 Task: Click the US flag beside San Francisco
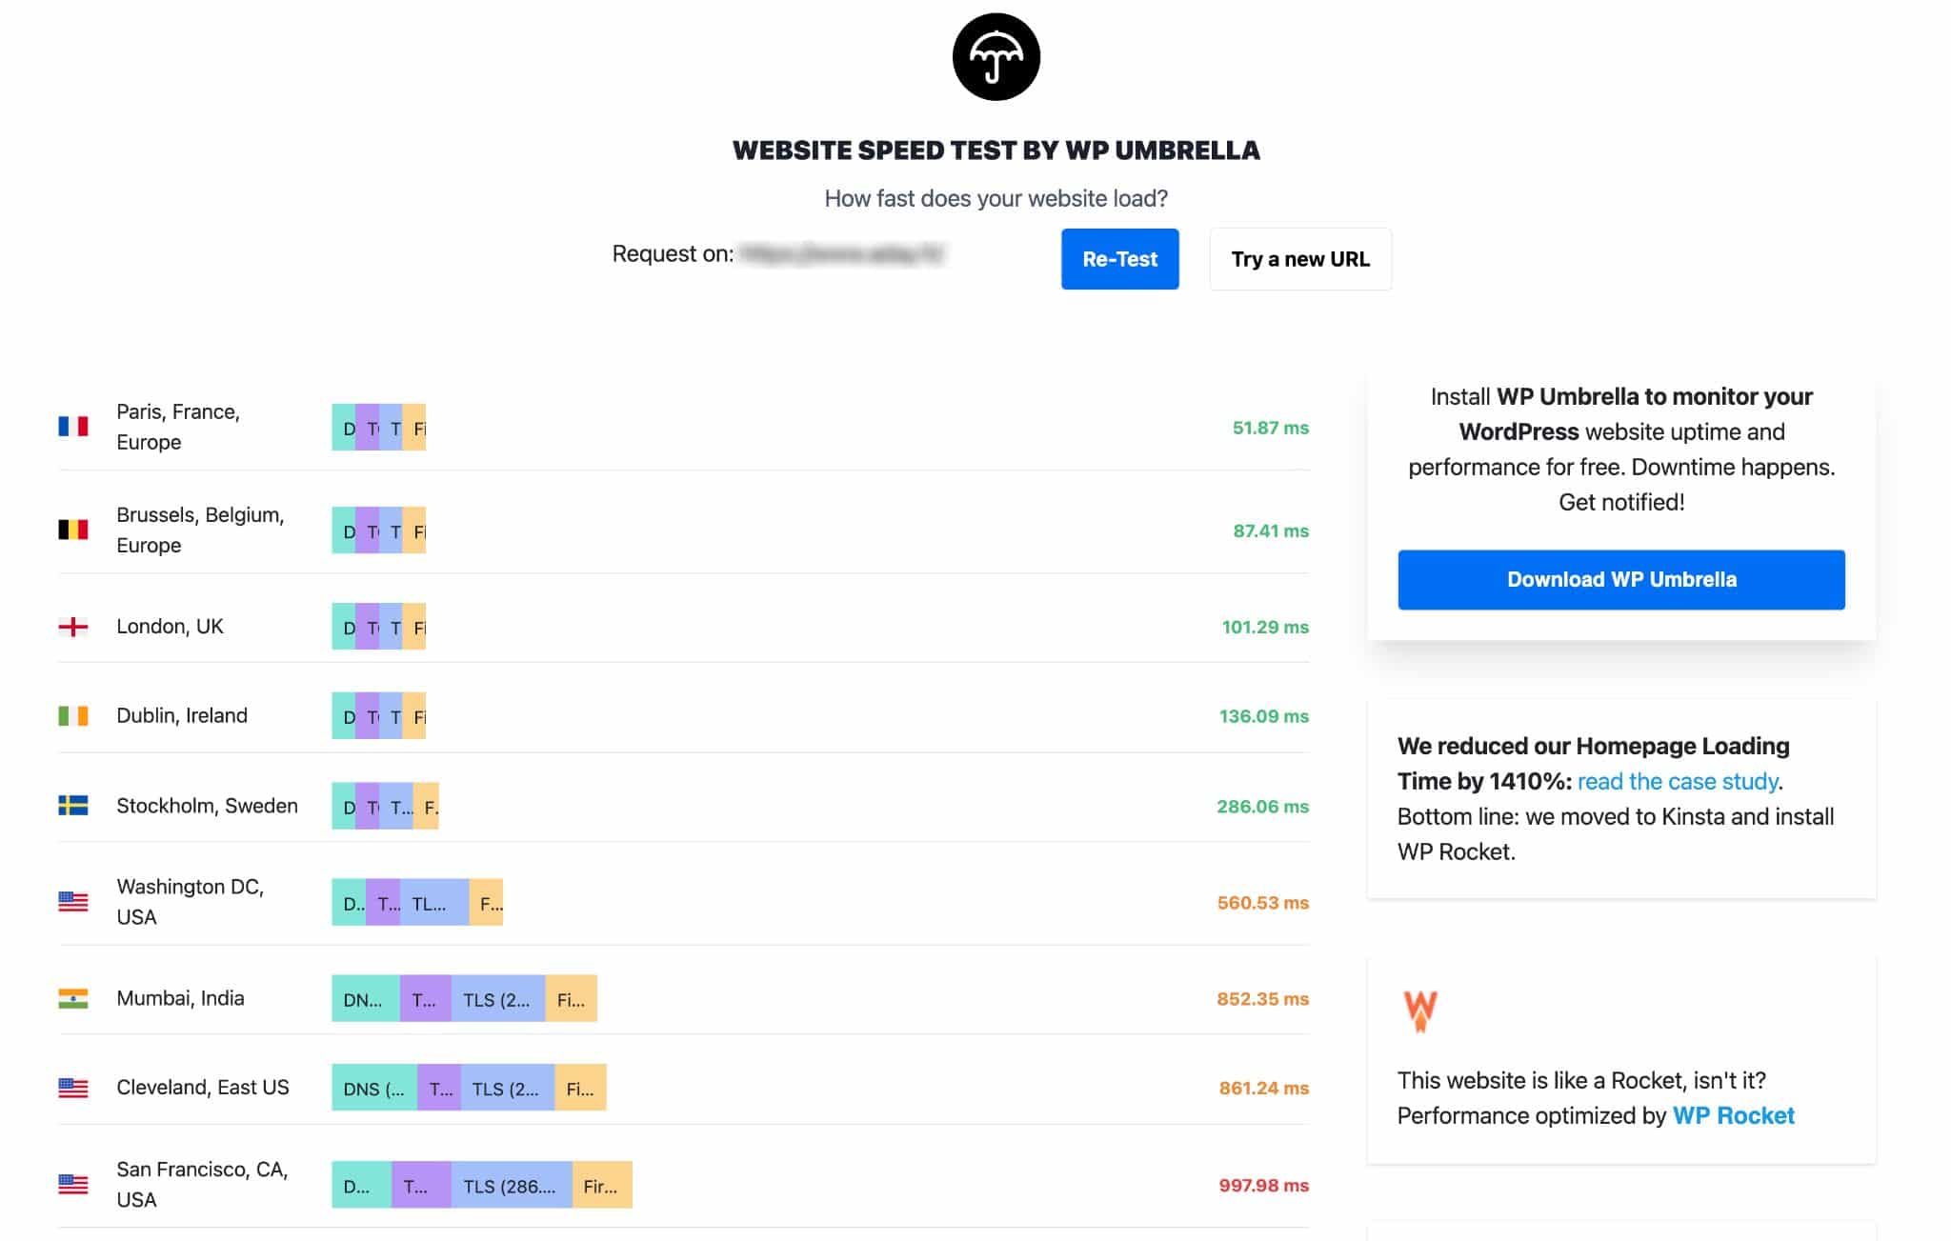[73, 1184]
